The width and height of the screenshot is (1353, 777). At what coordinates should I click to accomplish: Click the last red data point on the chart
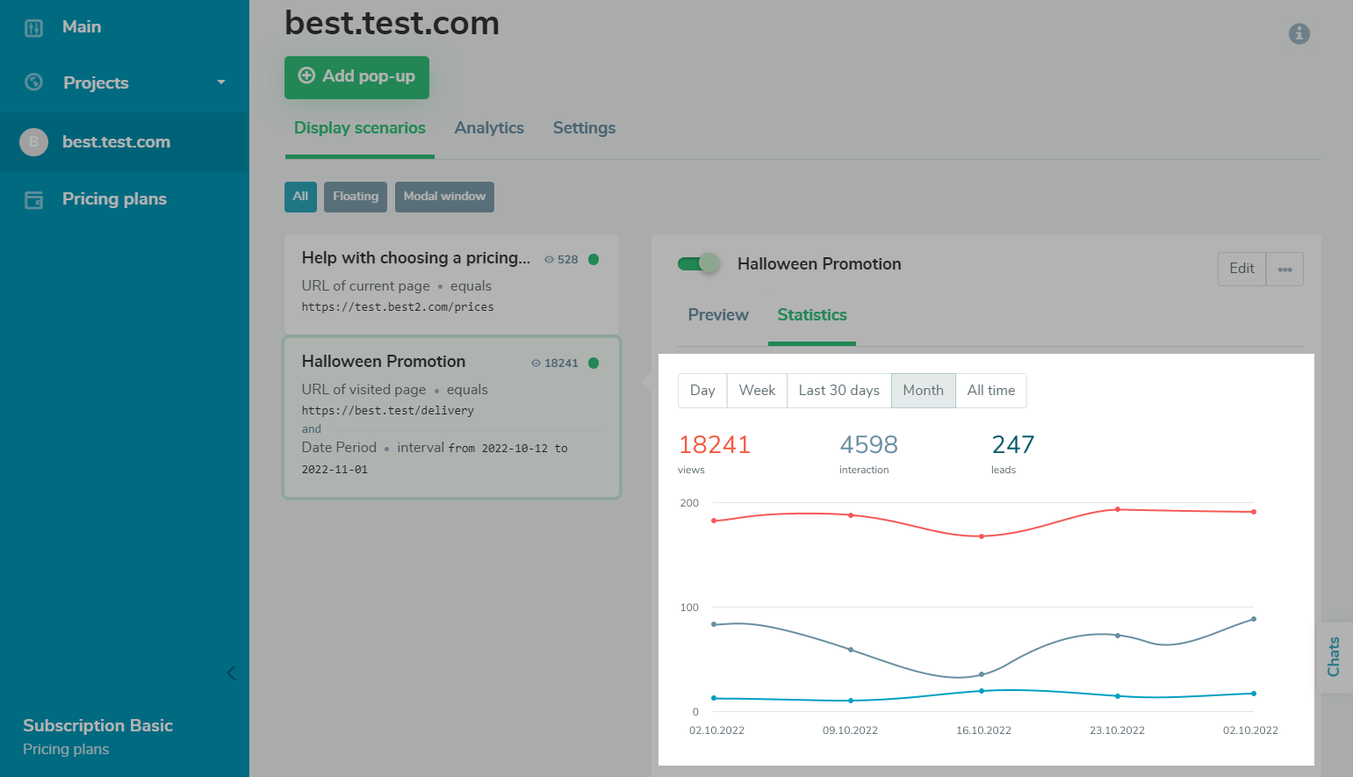(1253, 512)
